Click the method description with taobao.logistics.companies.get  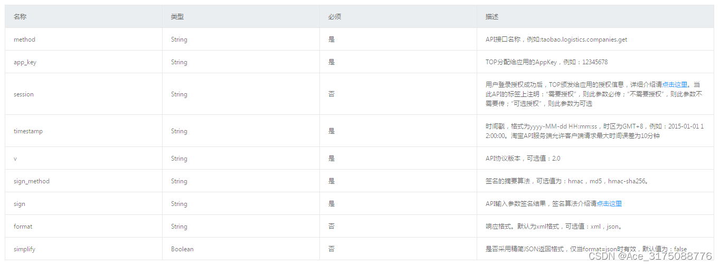[x=556, y=40]
